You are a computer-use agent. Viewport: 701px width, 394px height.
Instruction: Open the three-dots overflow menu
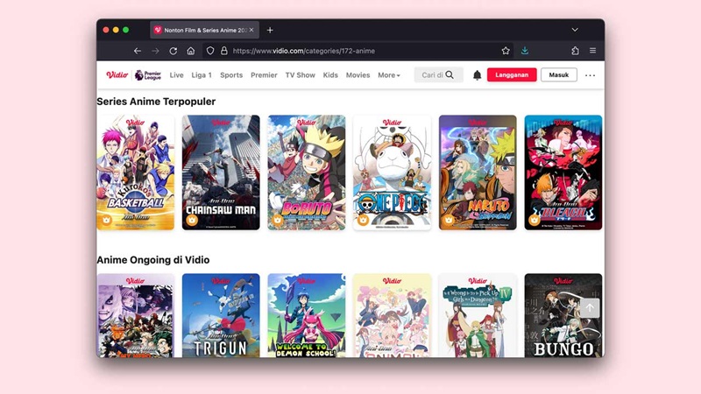[x=590, y=75]
